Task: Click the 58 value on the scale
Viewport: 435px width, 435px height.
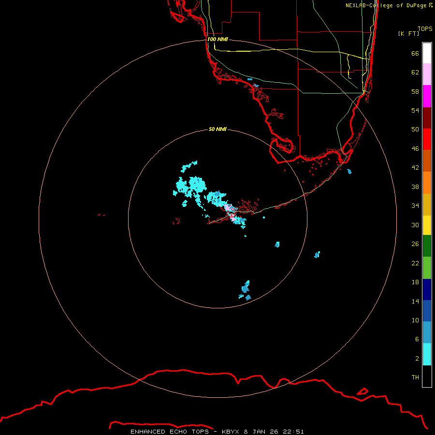Action: pos(415,91)
